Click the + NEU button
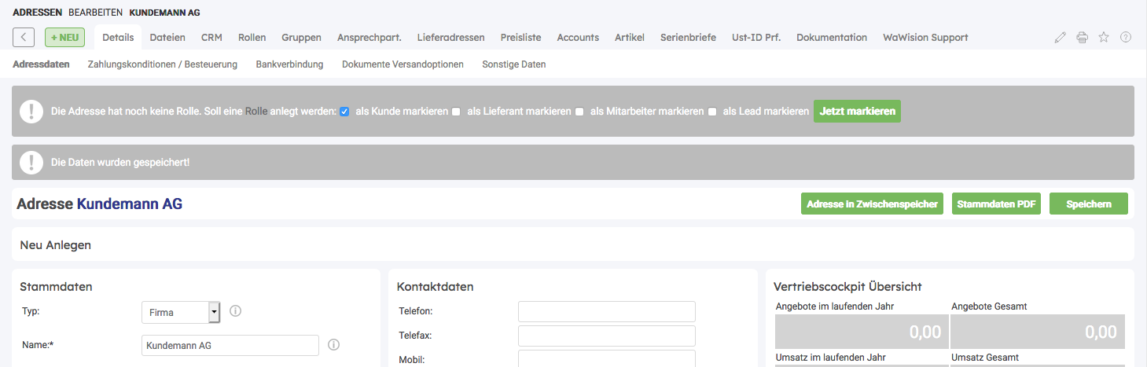Viewport: 1147px width, 367px height. 64,37
